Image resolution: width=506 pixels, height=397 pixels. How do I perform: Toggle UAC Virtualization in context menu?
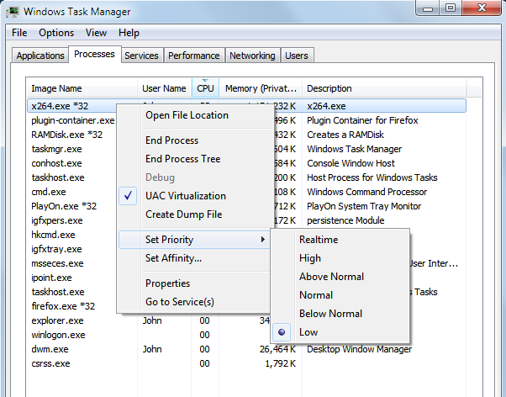click(x=185, y=196)
